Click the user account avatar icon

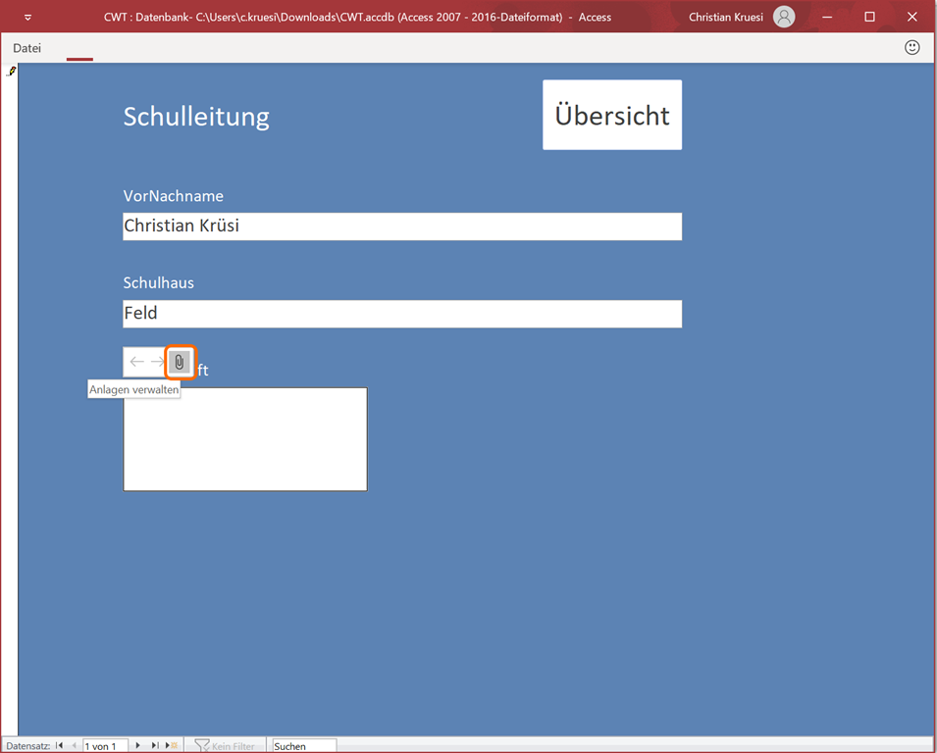[x=783, y=17]
